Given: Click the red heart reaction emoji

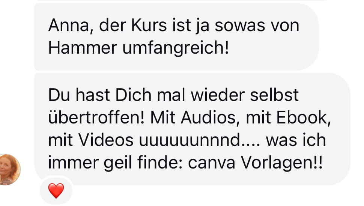Looking at the screenshot, I should pyautogui.click(x=56, y=191).
